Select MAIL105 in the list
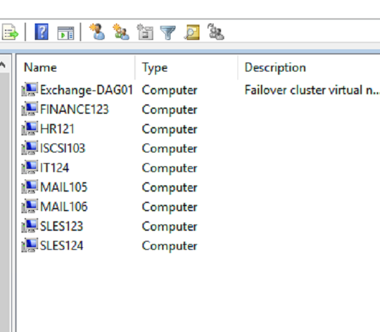 63,188
